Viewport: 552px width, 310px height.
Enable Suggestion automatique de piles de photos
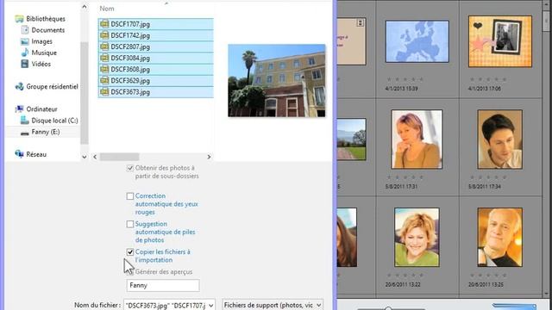[130, 224]
